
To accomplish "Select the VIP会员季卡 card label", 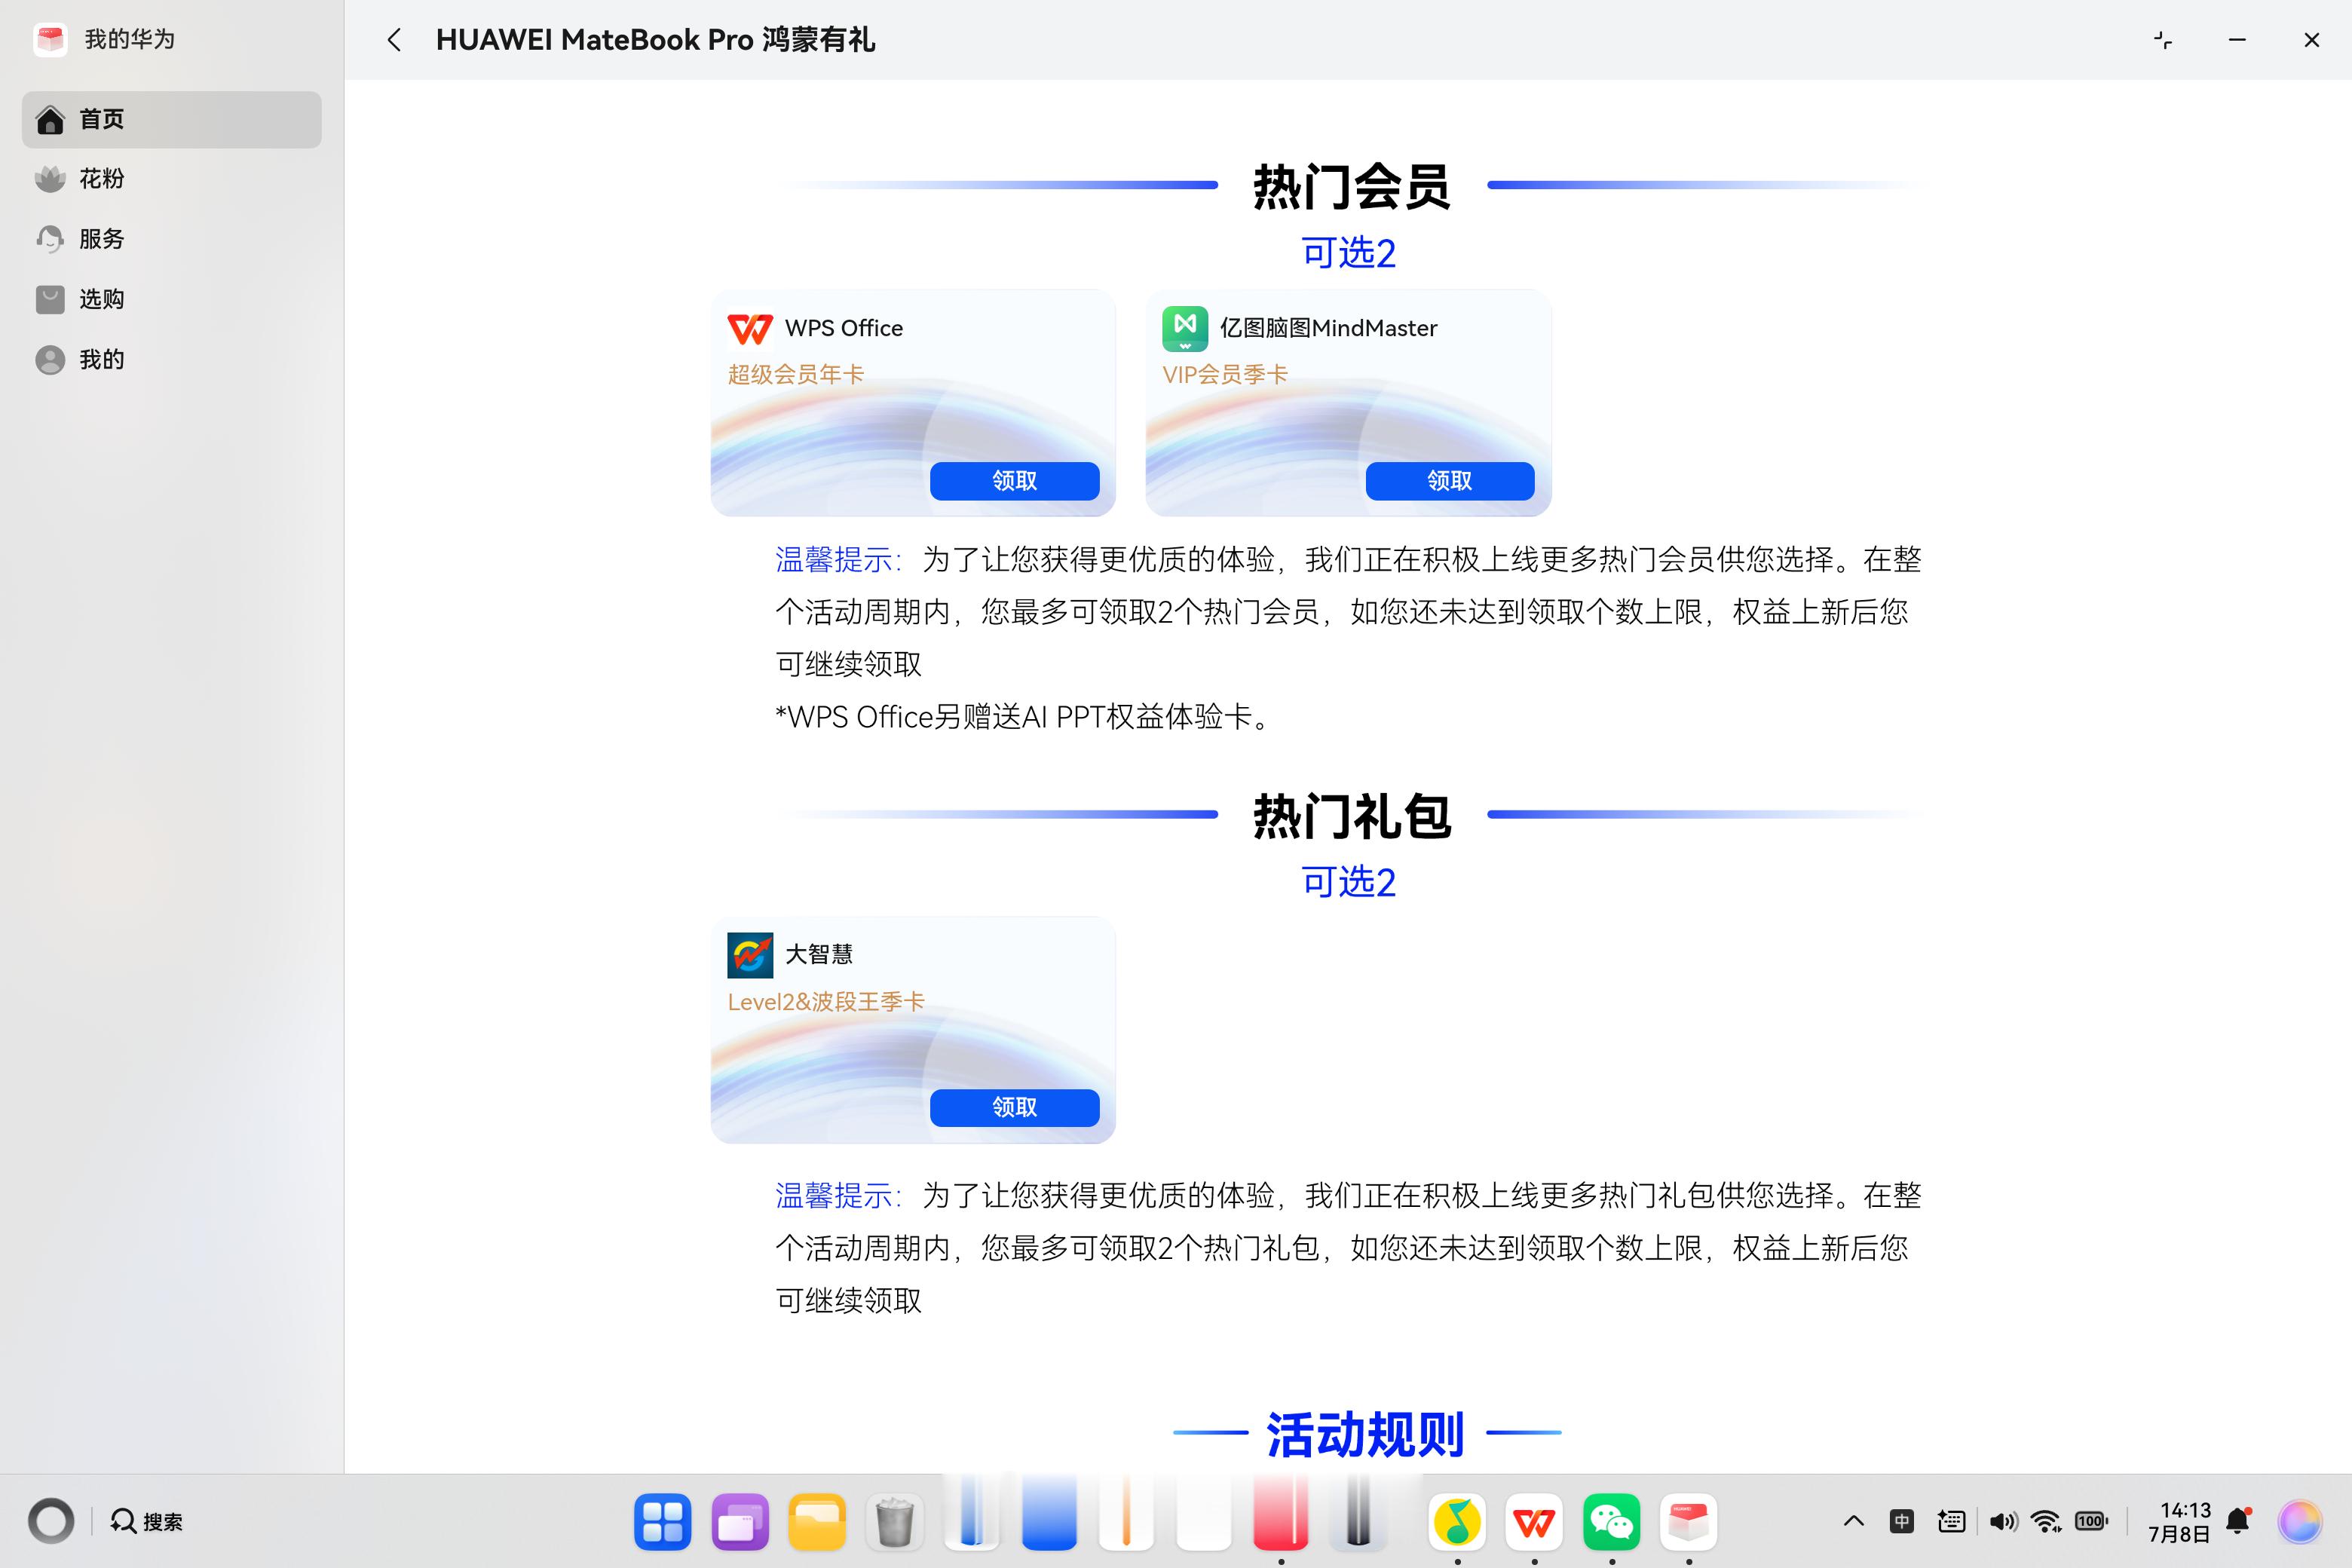I will [1225, 374].
